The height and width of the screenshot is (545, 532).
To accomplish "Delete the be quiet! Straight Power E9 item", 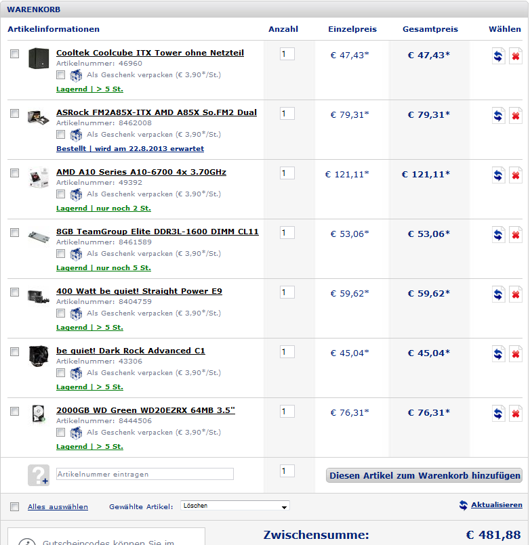I will [x=515, y=295].
